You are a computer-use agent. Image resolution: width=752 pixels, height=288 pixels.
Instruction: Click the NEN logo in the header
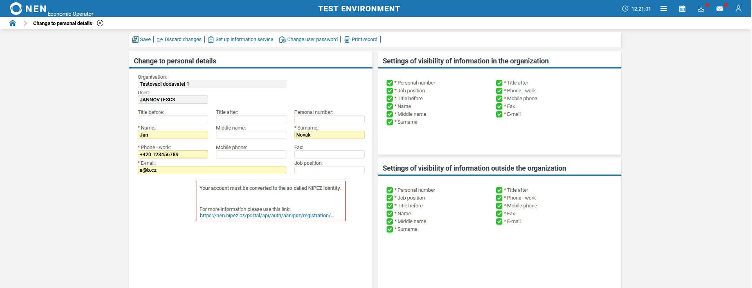(28, 9)
